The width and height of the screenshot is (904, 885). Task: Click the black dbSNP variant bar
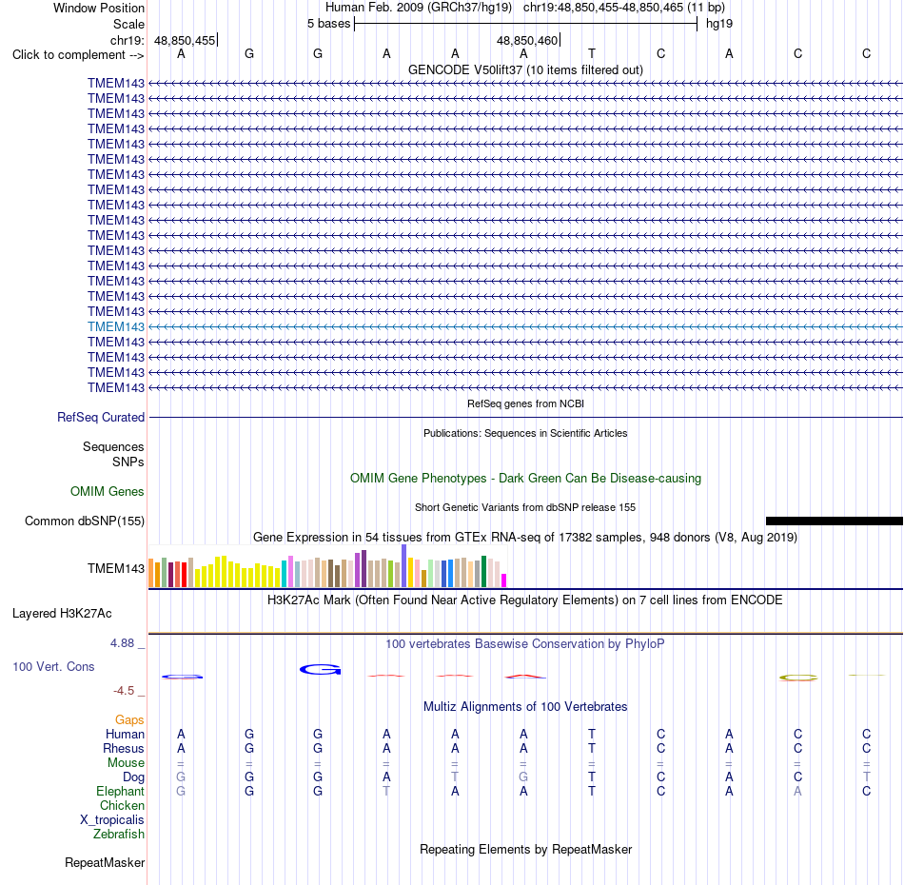pyautogui.click(x=835, y=521)
